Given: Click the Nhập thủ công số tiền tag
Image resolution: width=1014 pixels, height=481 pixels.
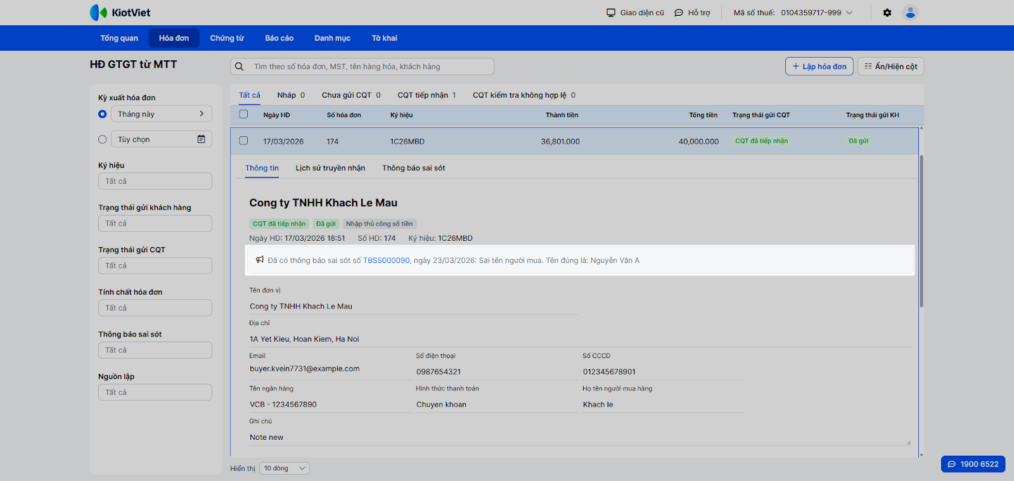Looking at the screenshot, I should 380,224.
